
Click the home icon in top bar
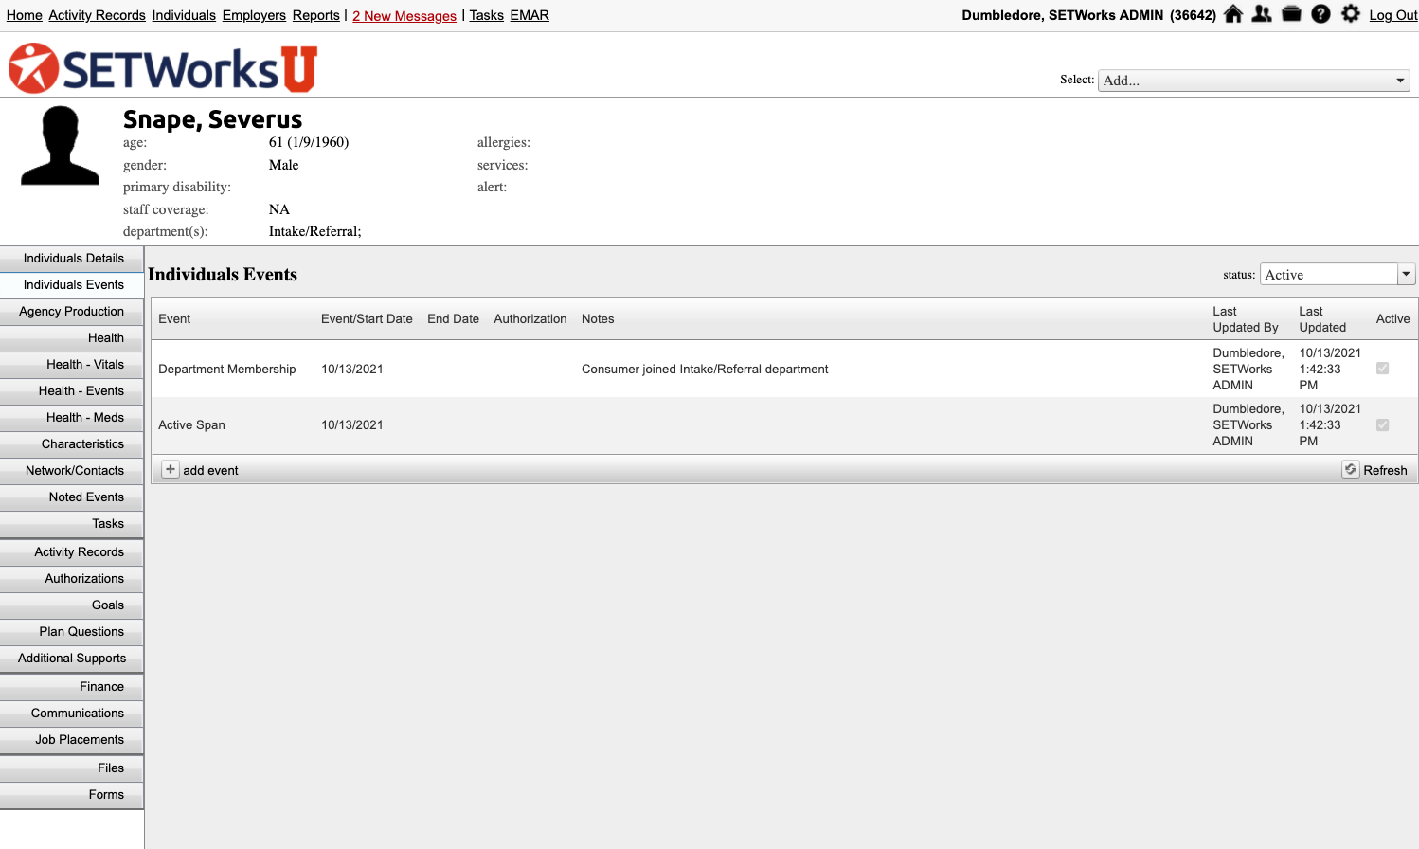1233,14
